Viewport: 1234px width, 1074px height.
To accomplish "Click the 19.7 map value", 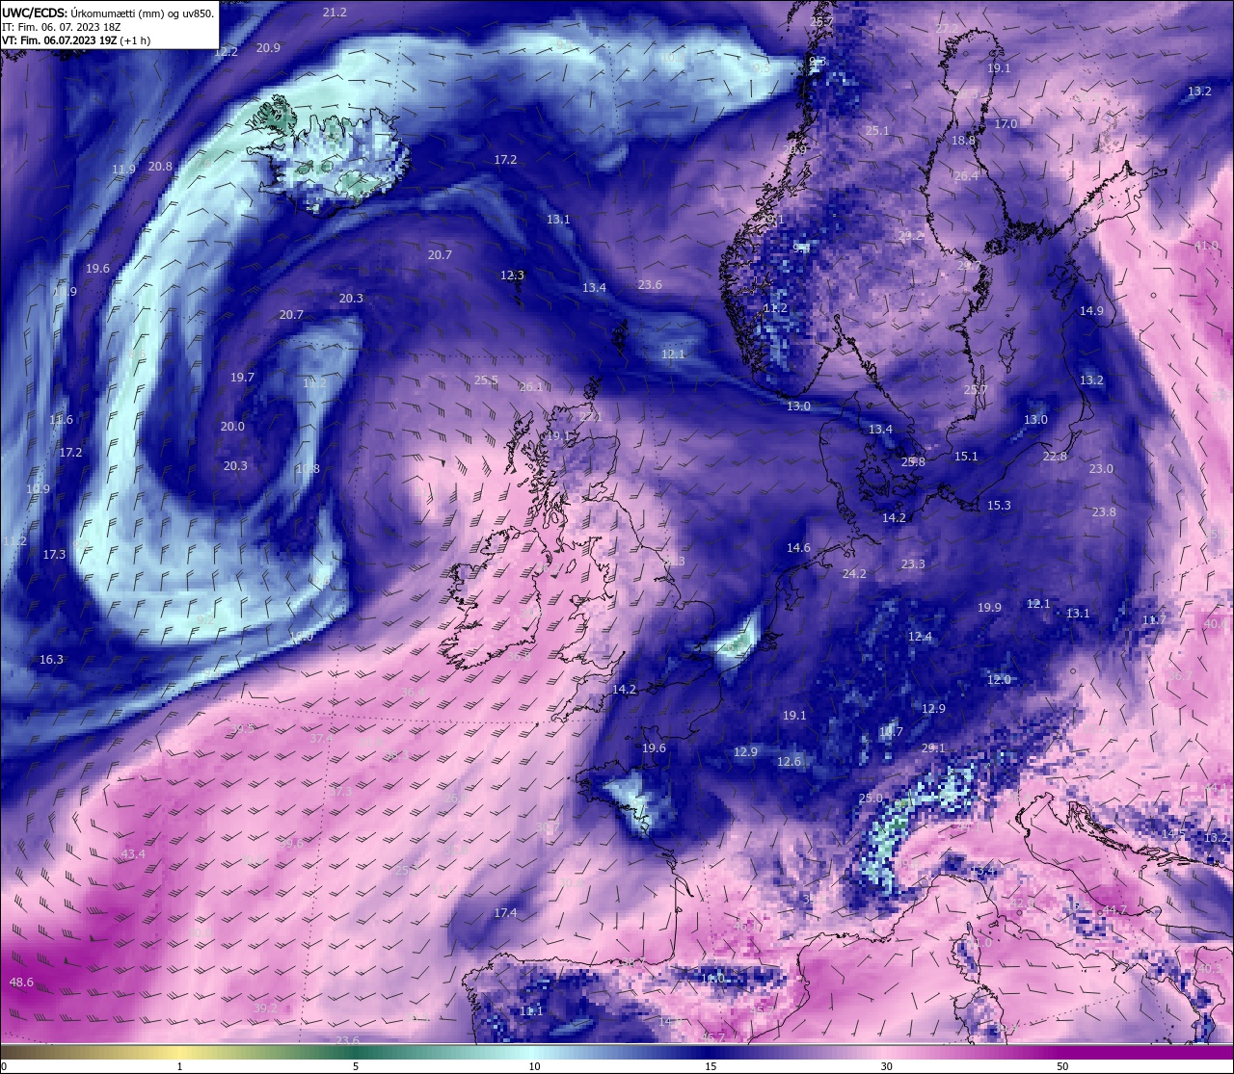I will [x=242, y=378].
